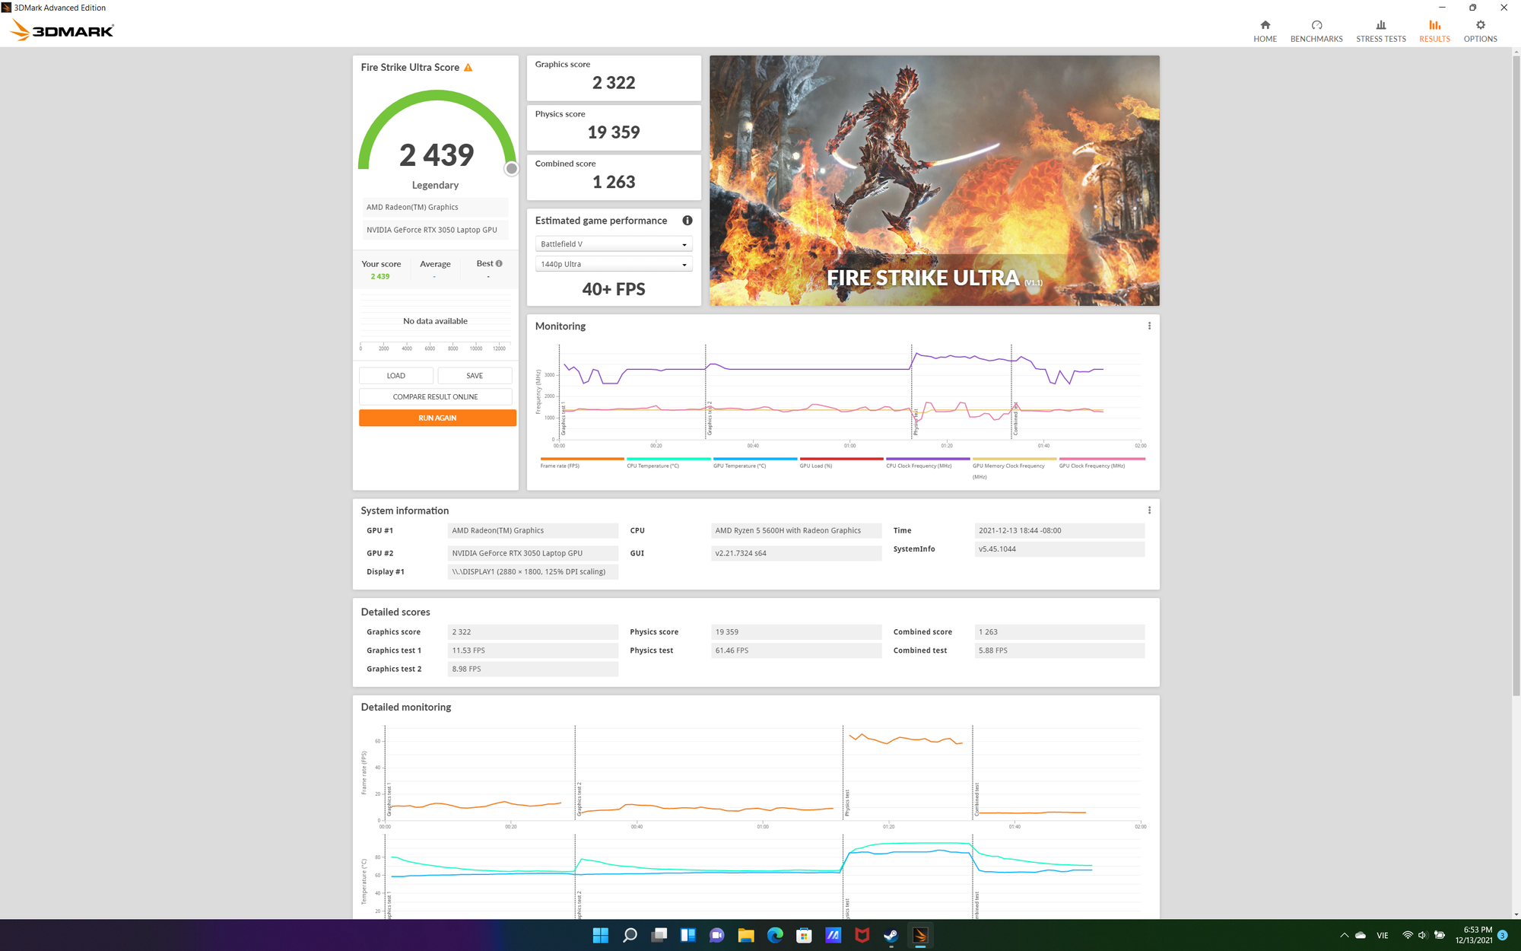
Task: Click the Time value 2021-12-13 18:44
Action: 1059,530
